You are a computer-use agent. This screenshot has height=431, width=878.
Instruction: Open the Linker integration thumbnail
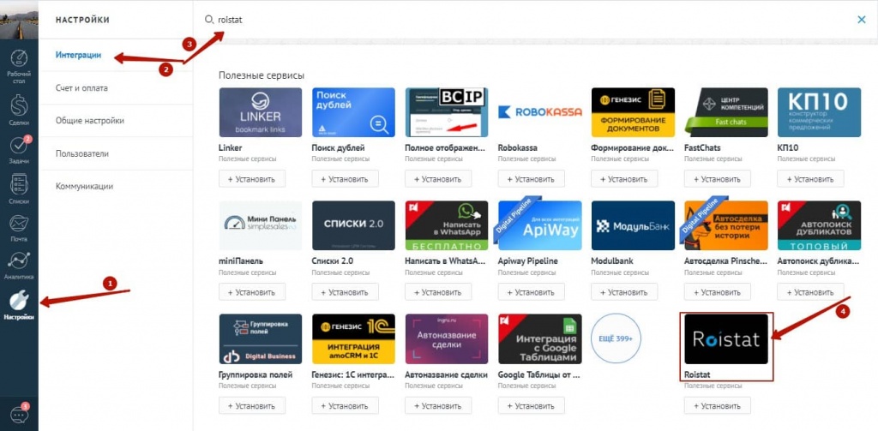coord(261,112)
